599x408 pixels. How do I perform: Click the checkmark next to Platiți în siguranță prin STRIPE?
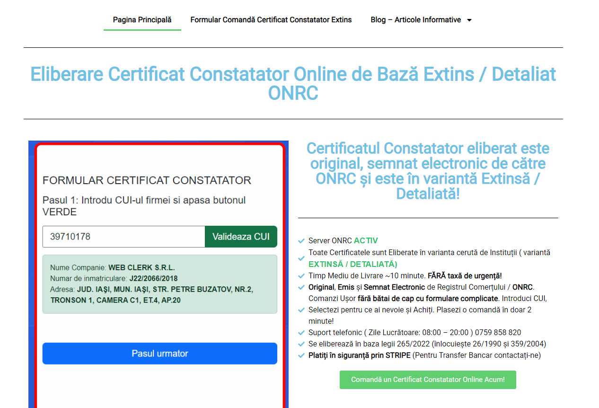301,355
